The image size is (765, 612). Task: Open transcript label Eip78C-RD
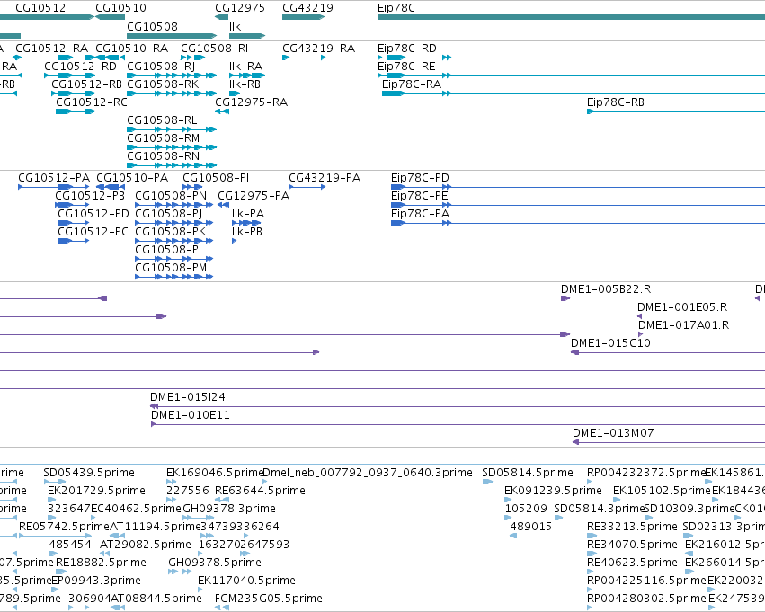(x=407, y=49)
